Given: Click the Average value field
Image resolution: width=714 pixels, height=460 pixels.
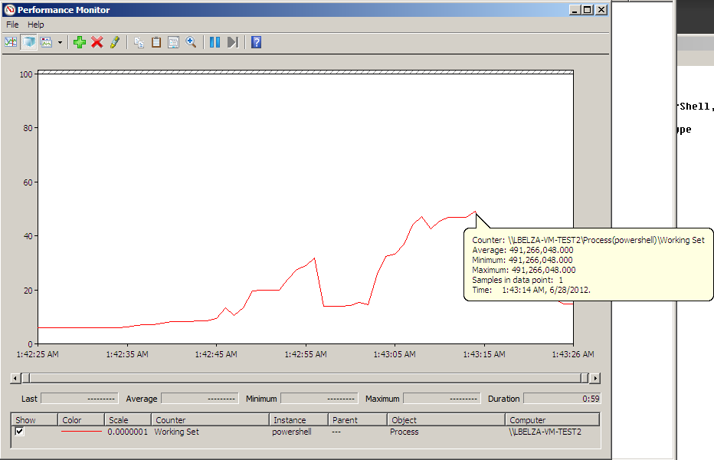Looking at the screenshot, I should point(200,399).
